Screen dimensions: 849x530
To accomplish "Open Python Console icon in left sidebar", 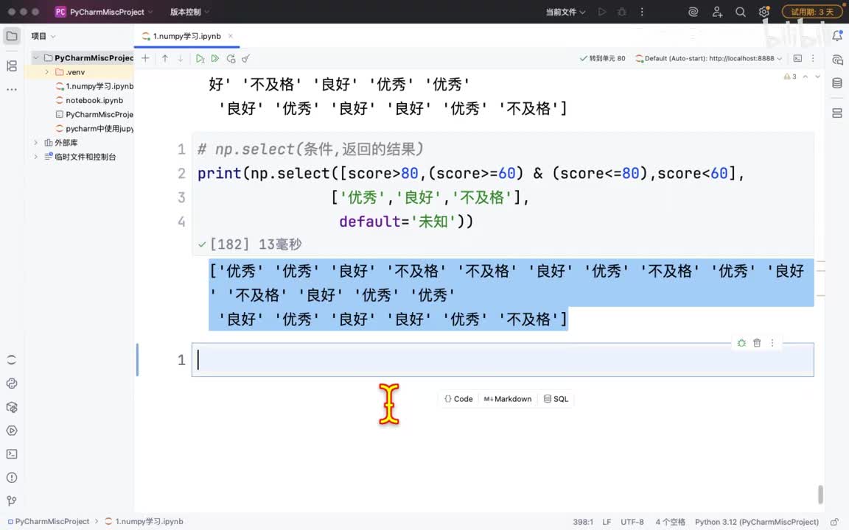I will (12, 384).
